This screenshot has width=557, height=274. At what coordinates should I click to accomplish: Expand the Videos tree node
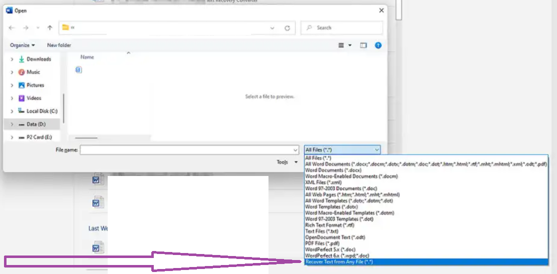(12, 98)
